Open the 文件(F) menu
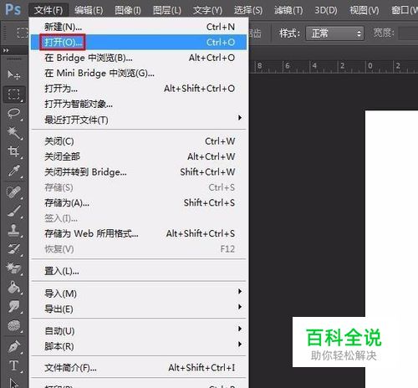 (48, 10)
